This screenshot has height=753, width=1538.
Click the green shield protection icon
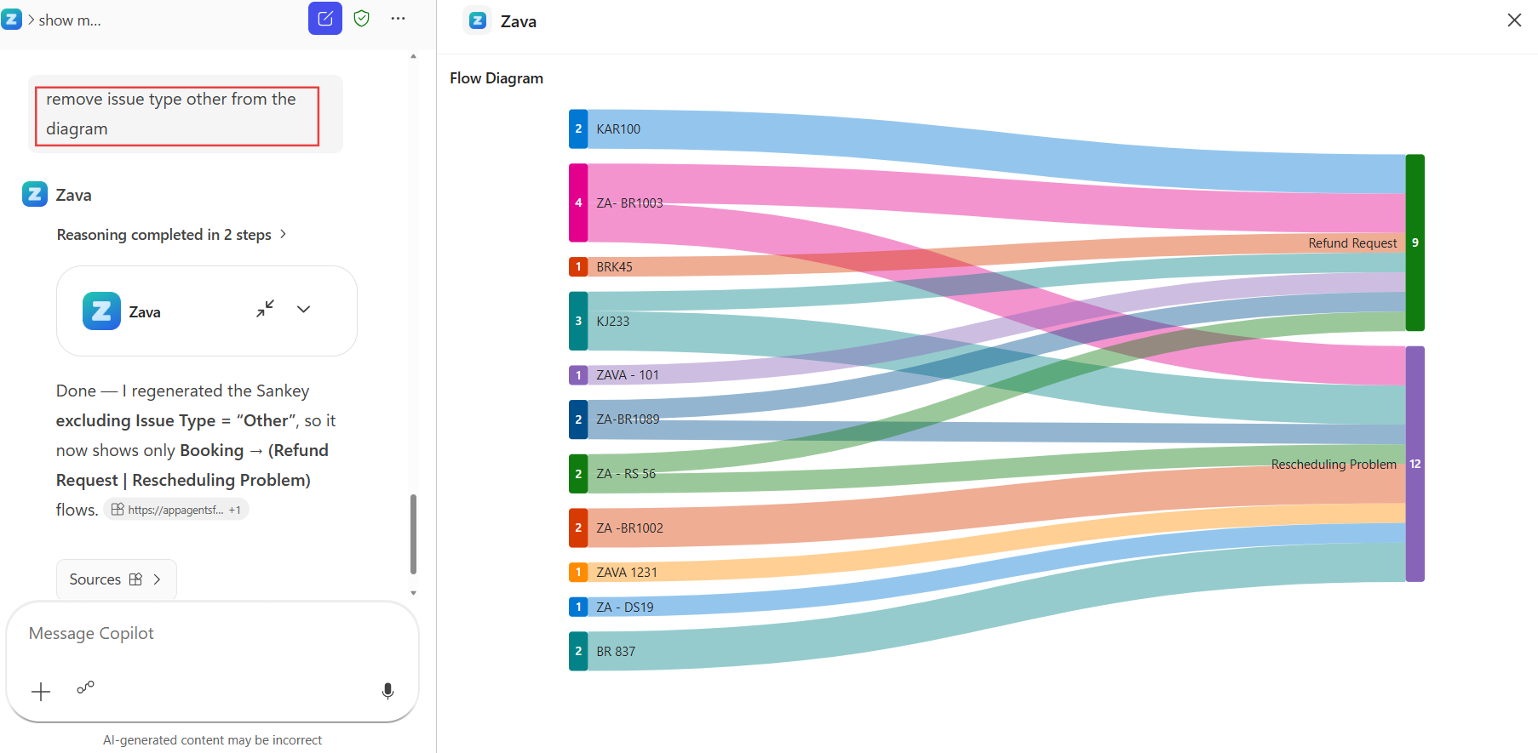pos(362,19)
